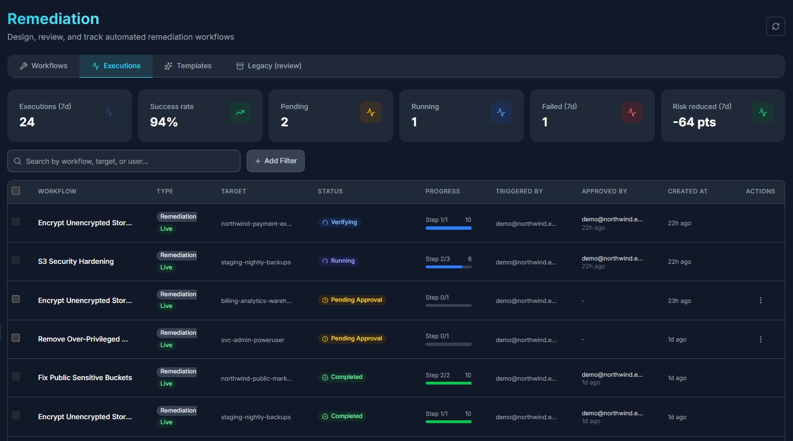Open actions menu for svc-admin-poweruser row
Image resolution: width=793 pixels, height=441 pixels.
tap(760, 339)
